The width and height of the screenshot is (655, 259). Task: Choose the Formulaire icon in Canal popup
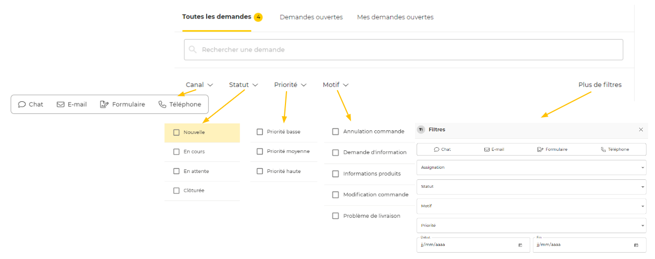pyautogui.click(x=104, y=104)
